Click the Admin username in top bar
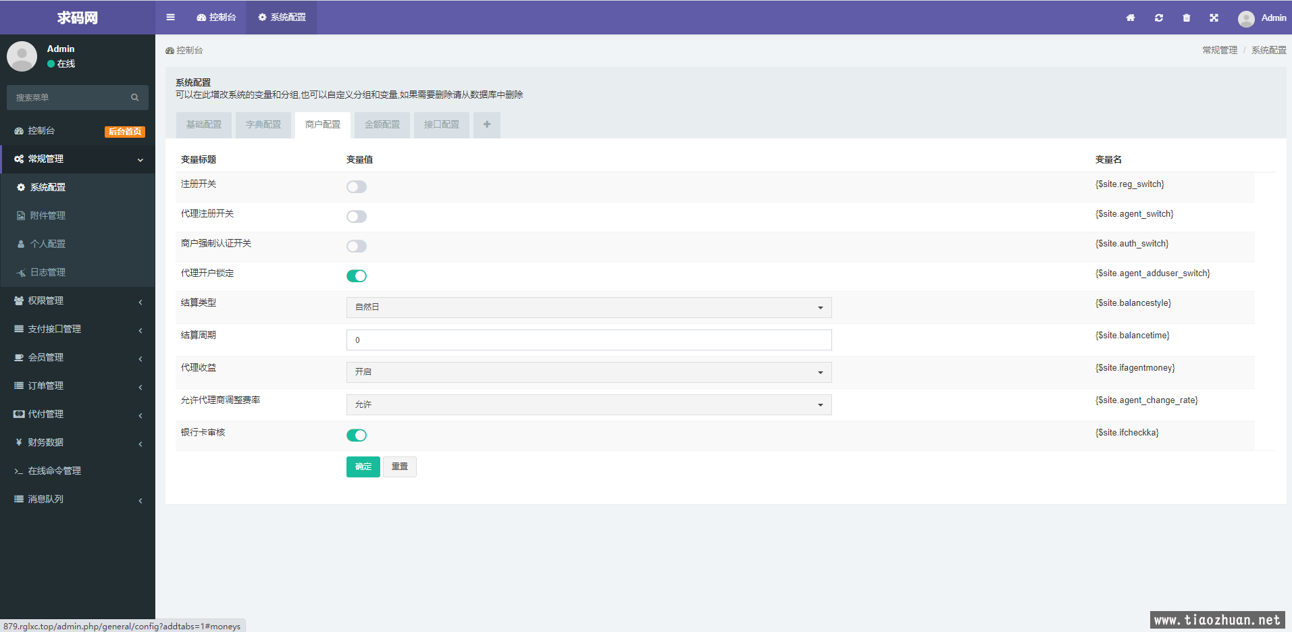Image resolution: width=1292 pixels, height=632 pixels. coord(1274,18)
